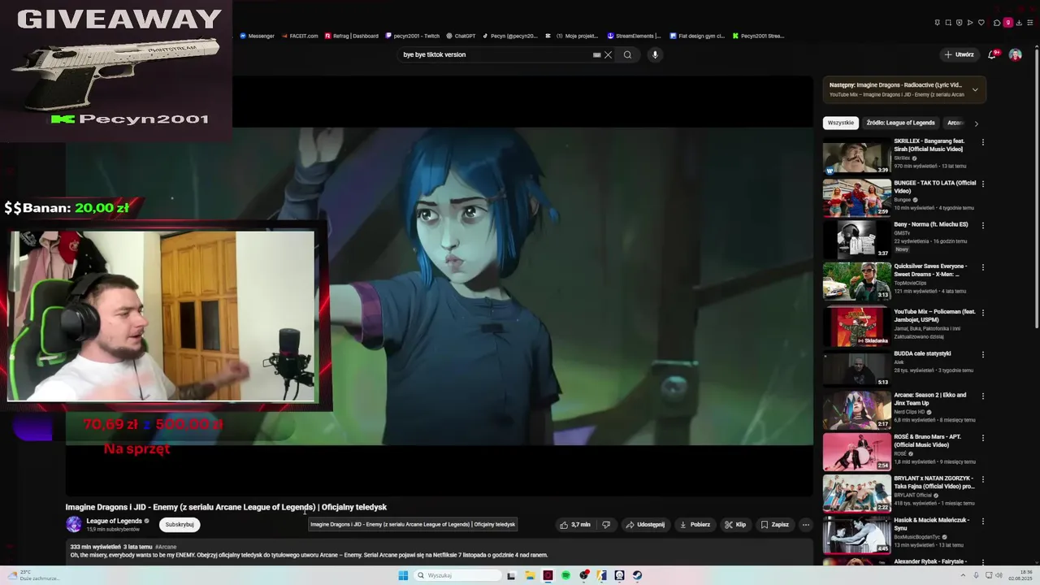This screenshot has width=1040, height=585.
Task: Open the League of Legends channel avatar
Action: pos(74,524)
